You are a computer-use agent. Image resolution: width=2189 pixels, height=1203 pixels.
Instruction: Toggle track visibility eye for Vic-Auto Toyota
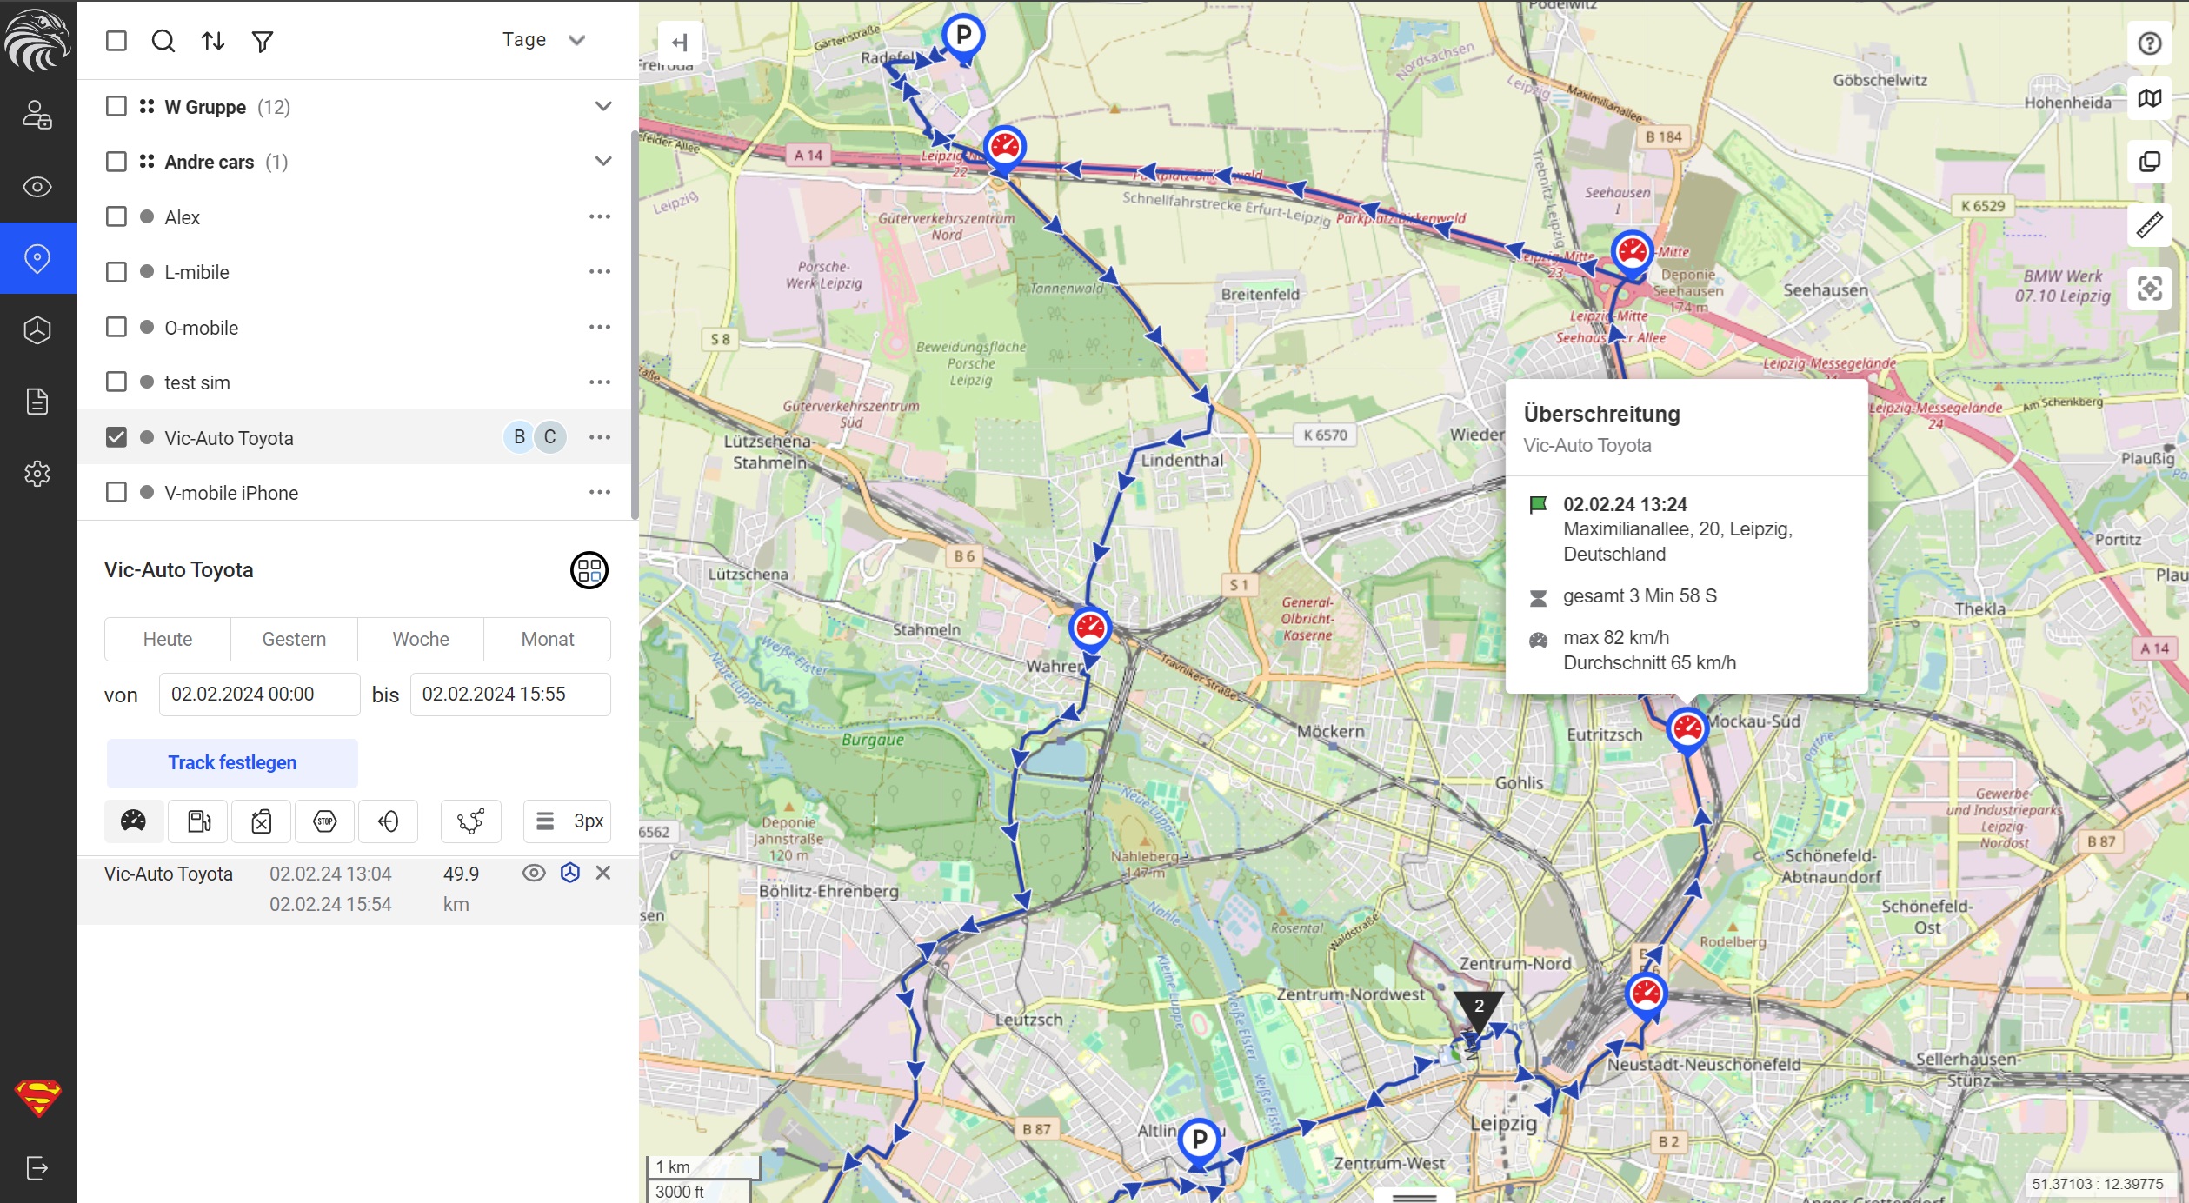point(534,873)
